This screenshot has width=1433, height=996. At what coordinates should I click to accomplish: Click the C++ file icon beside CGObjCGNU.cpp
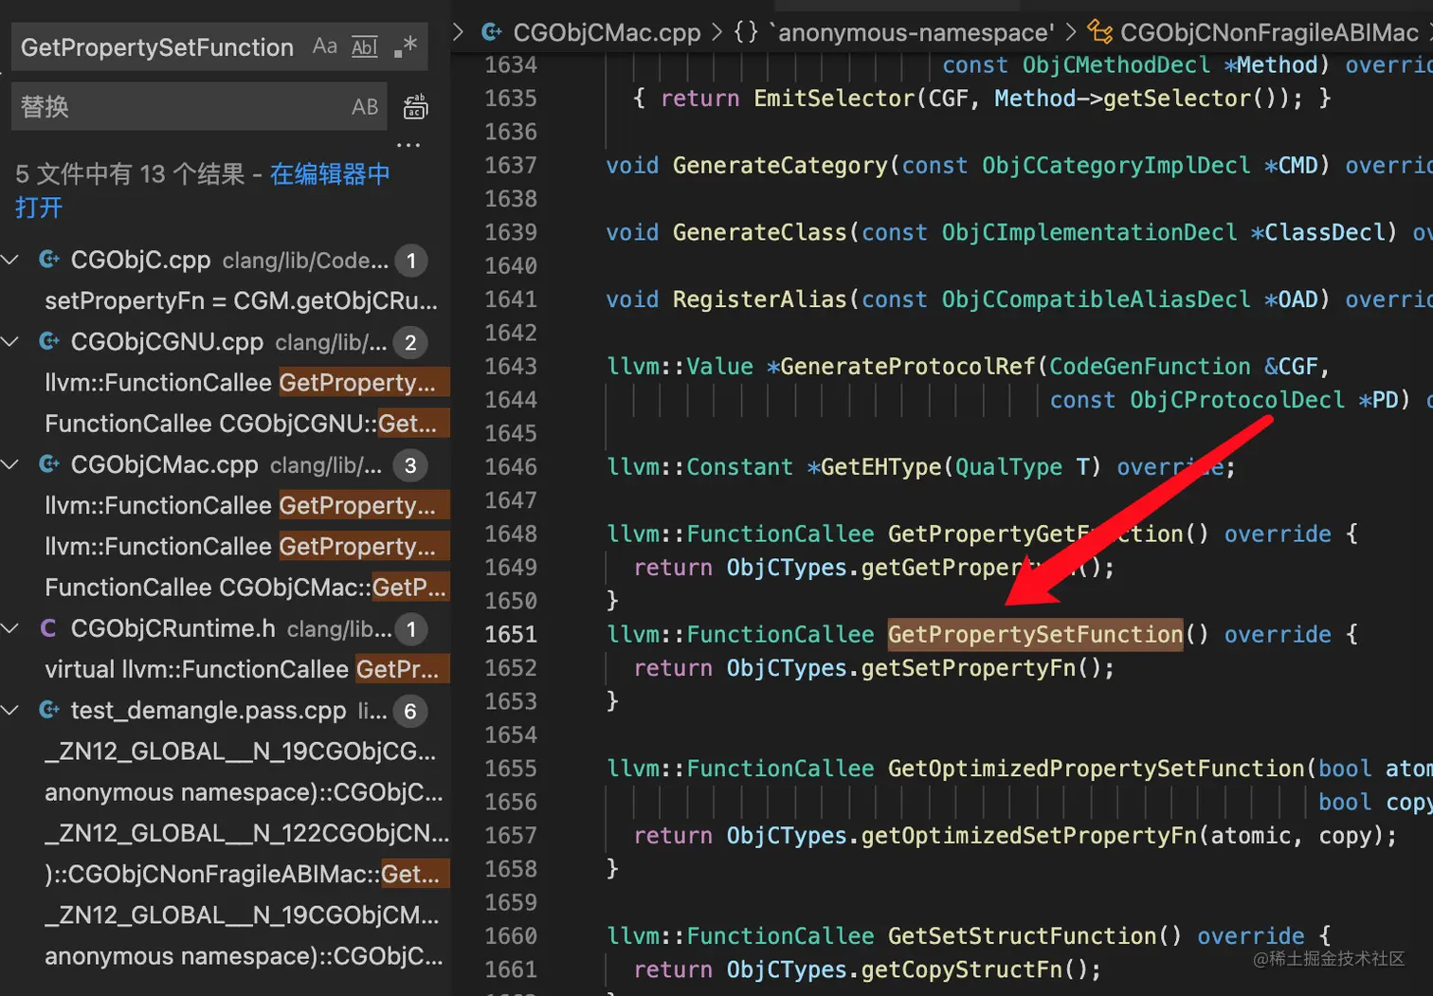point(49,341)
